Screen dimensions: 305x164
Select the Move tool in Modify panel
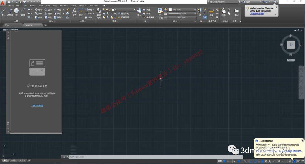point(38,10)
